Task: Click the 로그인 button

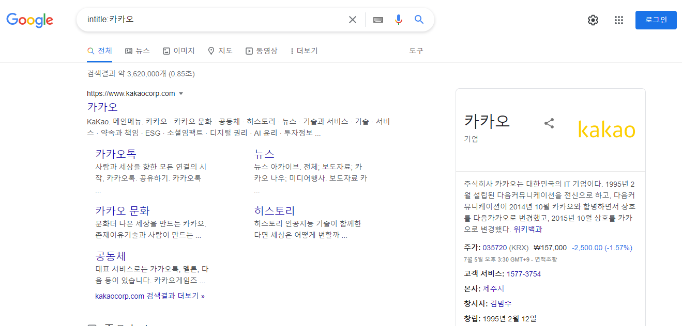Action: tap(656, 20)
